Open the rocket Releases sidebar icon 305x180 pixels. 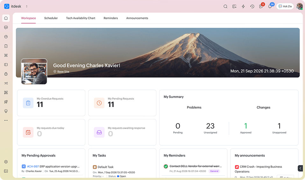pyautogui.click(x=6, y=102)
